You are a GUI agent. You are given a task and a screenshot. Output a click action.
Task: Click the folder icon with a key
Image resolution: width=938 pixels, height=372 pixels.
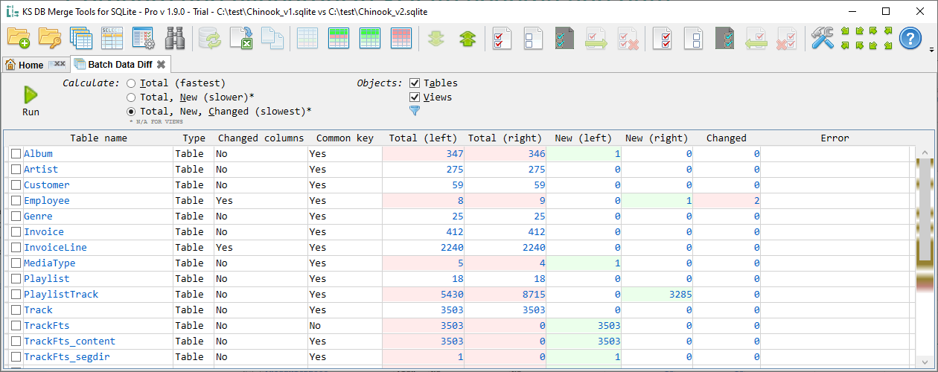point(50,38)
